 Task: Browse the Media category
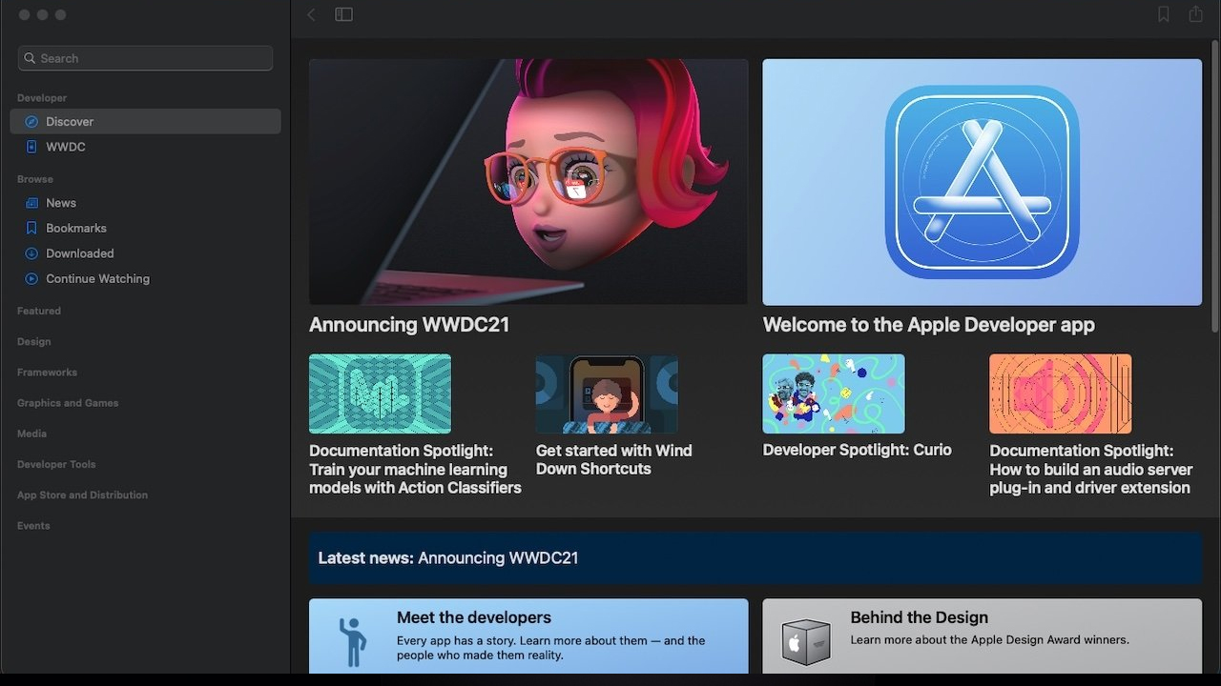31,434
